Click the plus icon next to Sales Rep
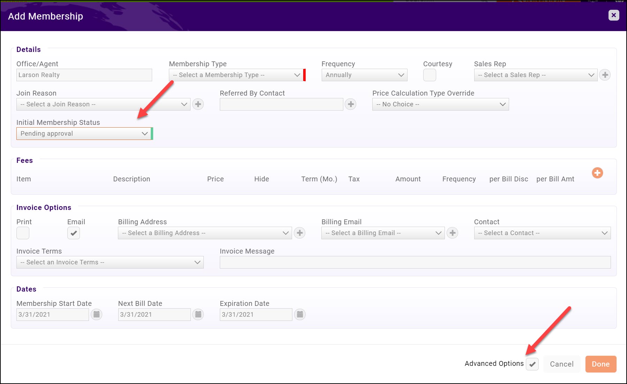 [605, 75]
